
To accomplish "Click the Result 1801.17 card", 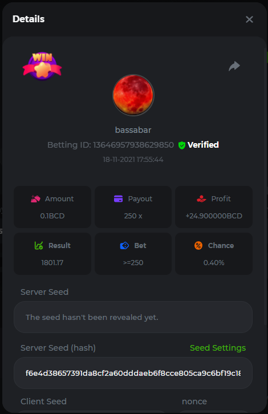I will tap(52, 254).
